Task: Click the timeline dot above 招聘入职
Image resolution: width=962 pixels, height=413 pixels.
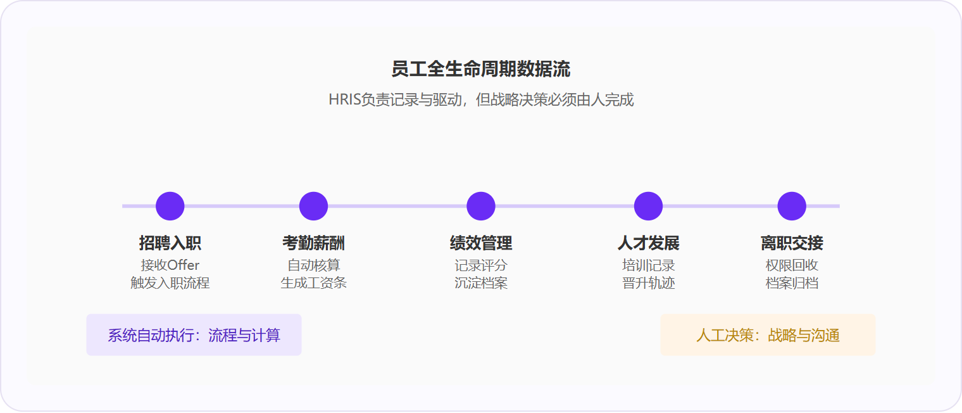Action: coord(170,206)
